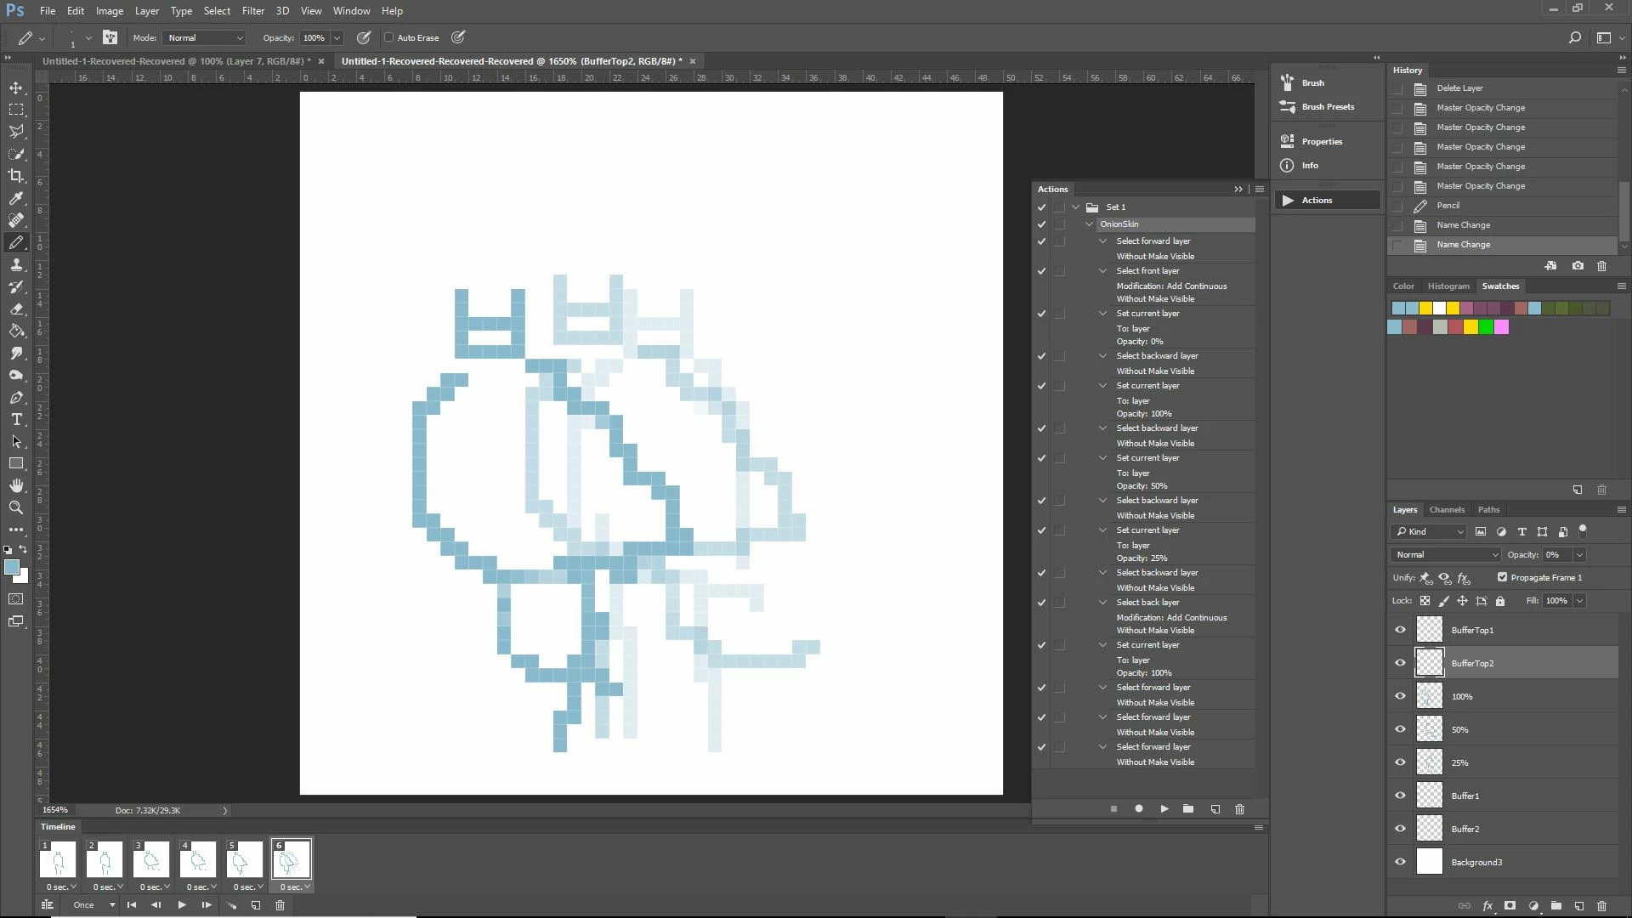Select the Crop tool
This screenshot has width=1632, height=918.
16,176
